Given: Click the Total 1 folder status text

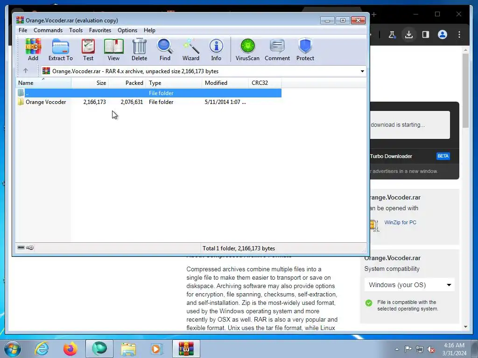Looking at the screenshot, I should [239, 248].
